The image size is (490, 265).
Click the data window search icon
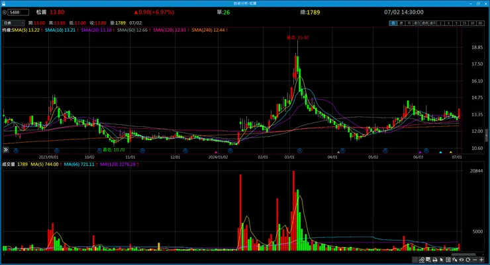pyautogui.click(x=428, y=260)
